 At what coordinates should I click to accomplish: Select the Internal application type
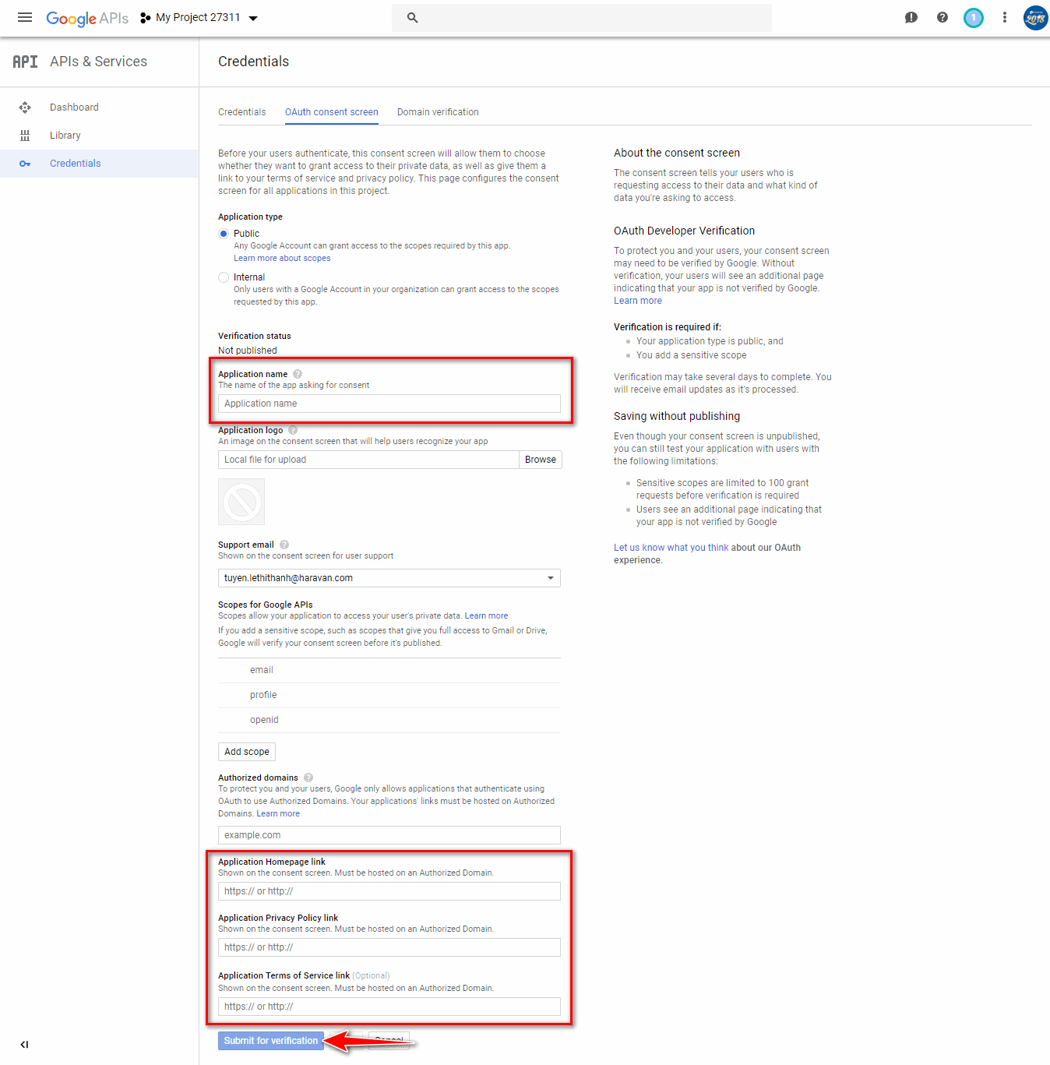coord(224,277)
